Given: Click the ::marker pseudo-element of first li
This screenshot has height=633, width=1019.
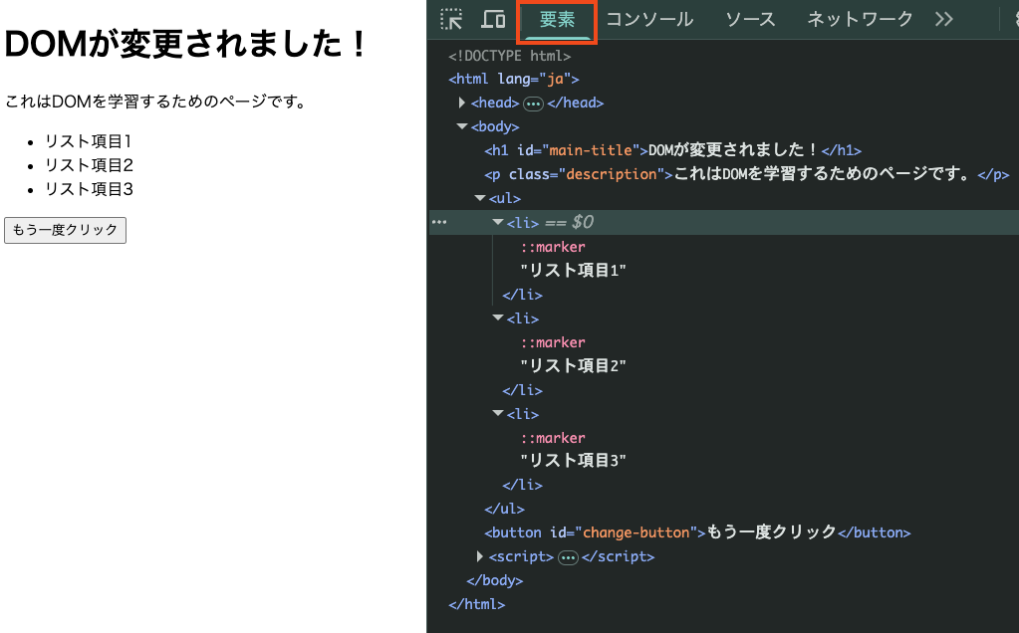Looking at the screenshot, I should pos(553,247).
